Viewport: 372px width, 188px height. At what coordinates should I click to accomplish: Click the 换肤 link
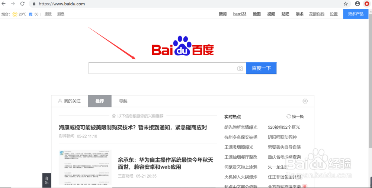(48, 14)
